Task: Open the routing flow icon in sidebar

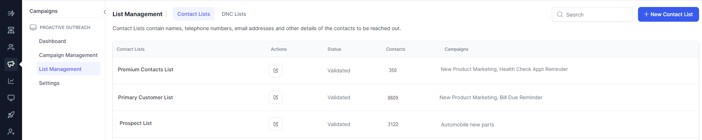Action: coord(11,13)
